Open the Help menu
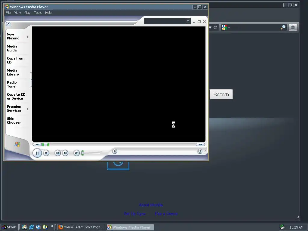This screenshot has height=231, width=308. [48, 13]
